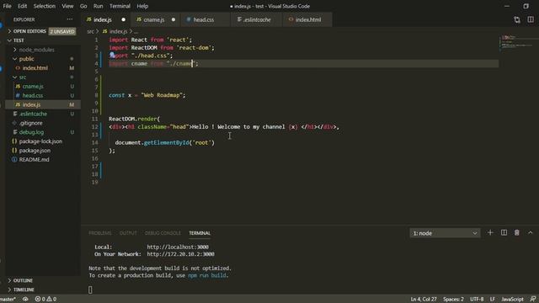Switch to the cname.js editor tab
539x303 pixels.
pyautogui.click(x=156, y=19)
